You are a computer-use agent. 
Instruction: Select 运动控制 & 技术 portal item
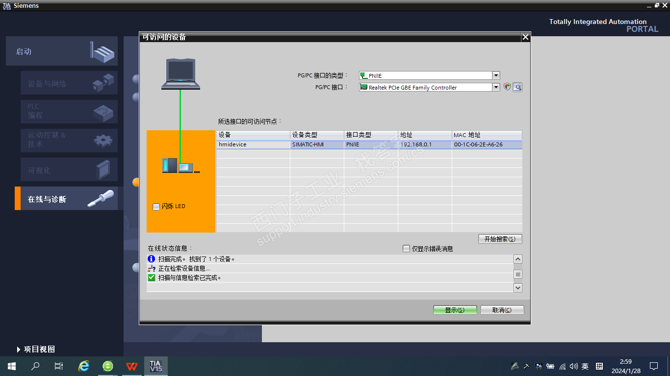pyautogui.click(x=69, y=141)
